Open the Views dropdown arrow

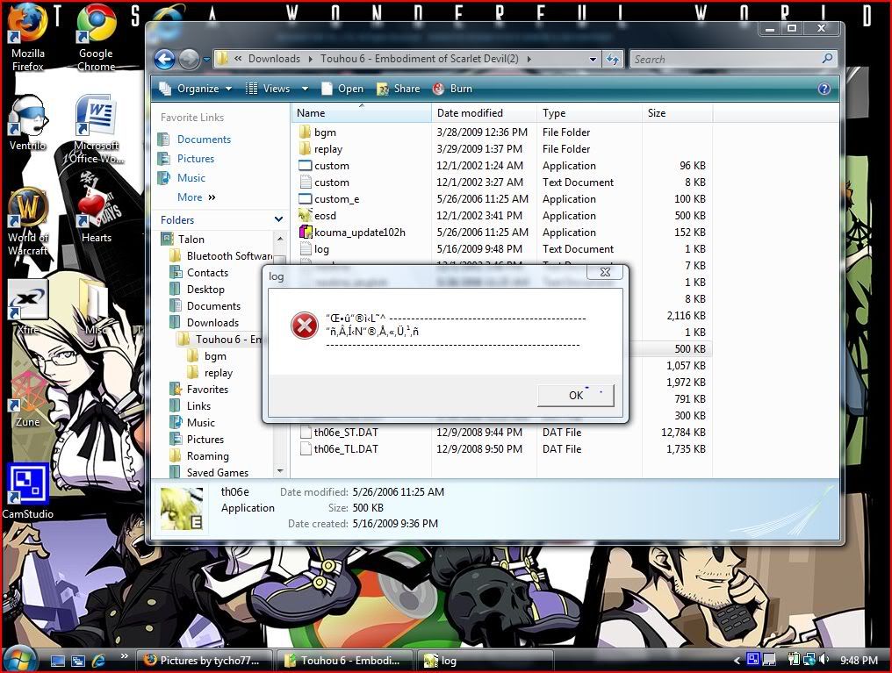pyautogui.click(x=303, y=89)
